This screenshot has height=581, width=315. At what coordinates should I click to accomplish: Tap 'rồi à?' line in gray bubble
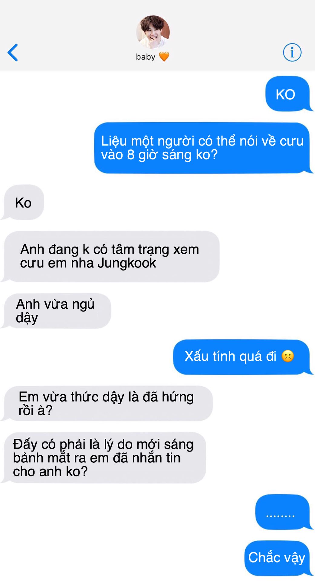click(35, 410)
